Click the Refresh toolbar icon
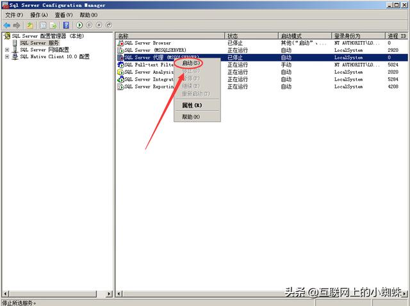 point(43,26)
